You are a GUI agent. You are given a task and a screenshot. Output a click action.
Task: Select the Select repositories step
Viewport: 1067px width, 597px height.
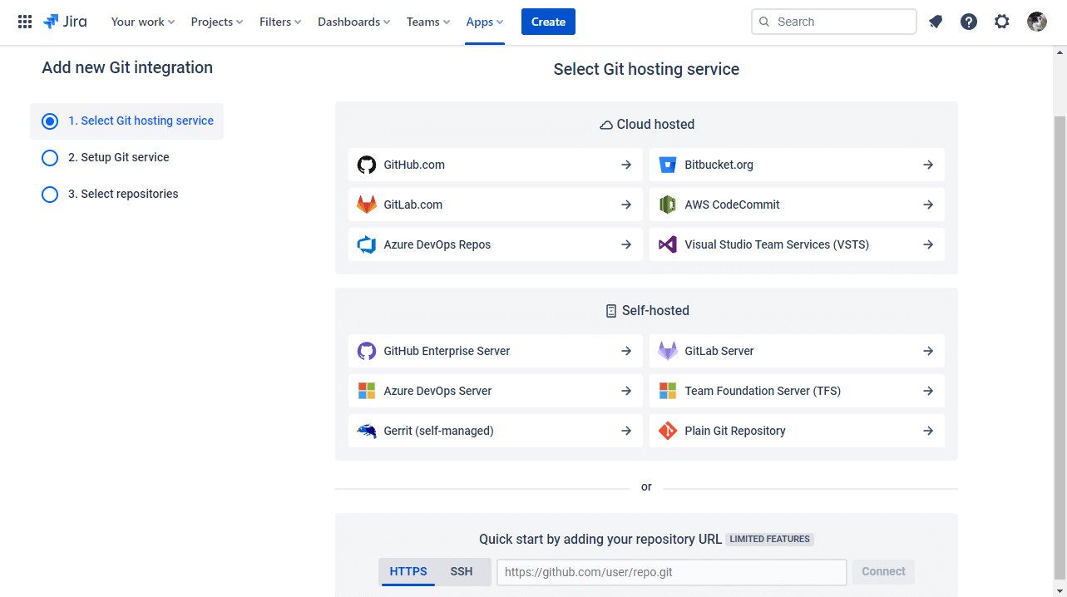123,195
